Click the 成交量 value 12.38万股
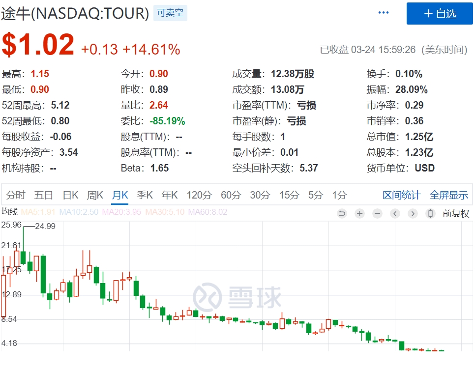Viewport: 475px width, 371px height. pos(293,74)
